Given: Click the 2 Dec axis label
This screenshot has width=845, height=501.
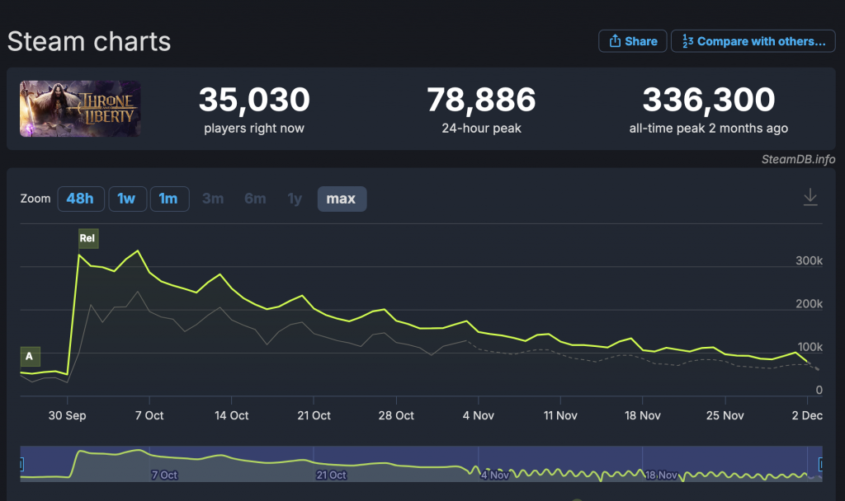Looking at the screenshot, I should pyautogui.click(x=807, y=415).
